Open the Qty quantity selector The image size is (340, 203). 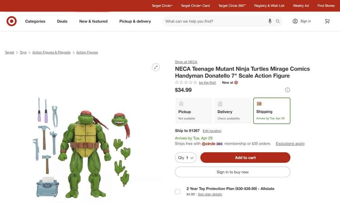click(x=186, y=157)
